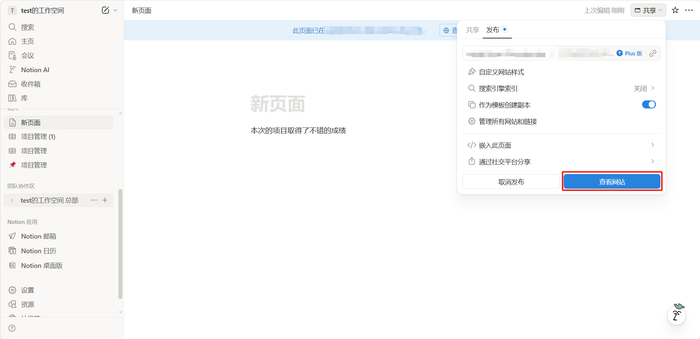
Task: Open Notion AI from the sidebar
Action: (35, 70)
